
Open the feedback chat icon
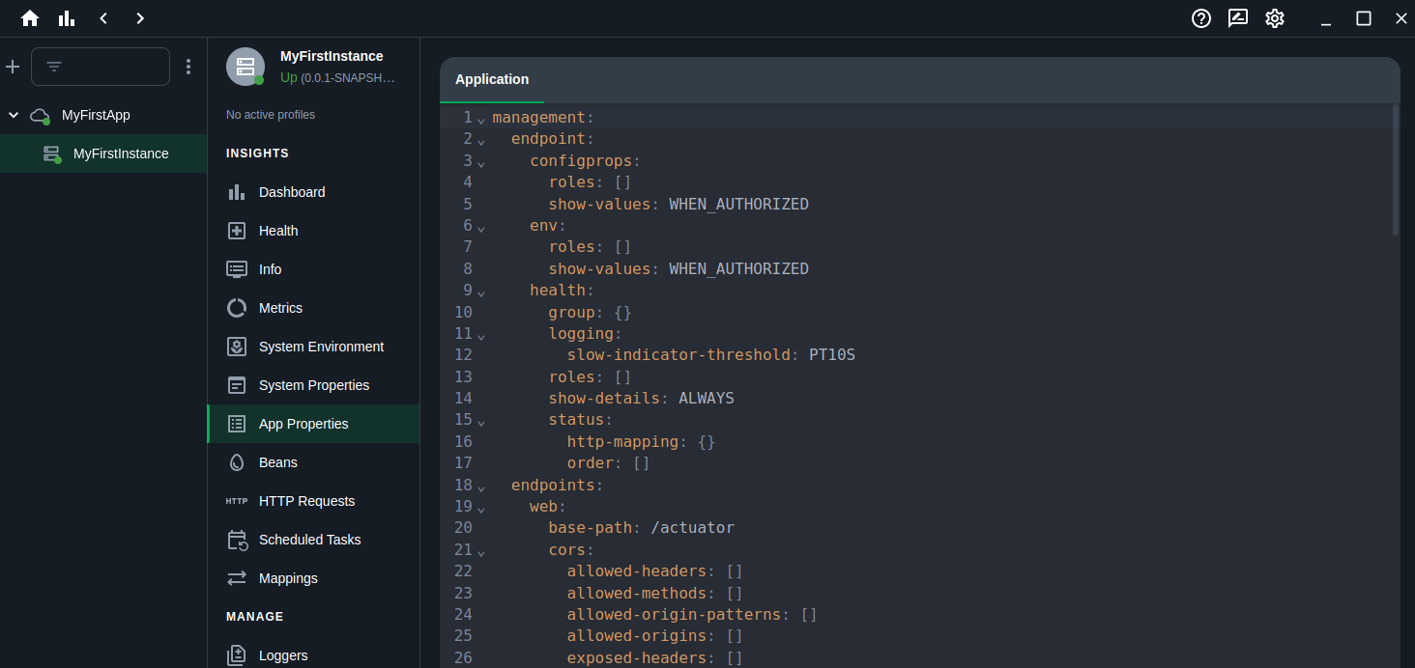point(1238,18)
